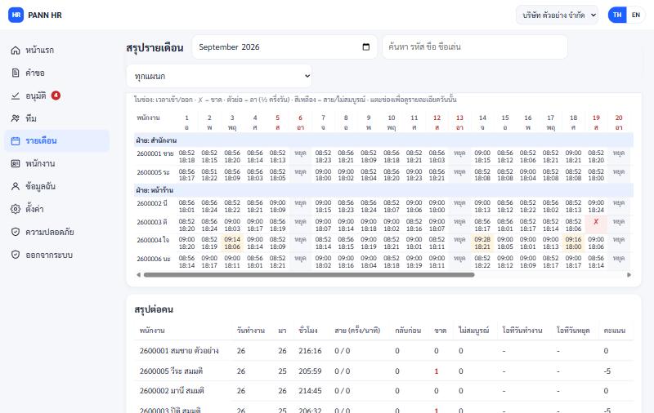This screenshot has height=413, width=654.
Task: Click ออกจากระบบ to log out
Action: click(57, 255)
